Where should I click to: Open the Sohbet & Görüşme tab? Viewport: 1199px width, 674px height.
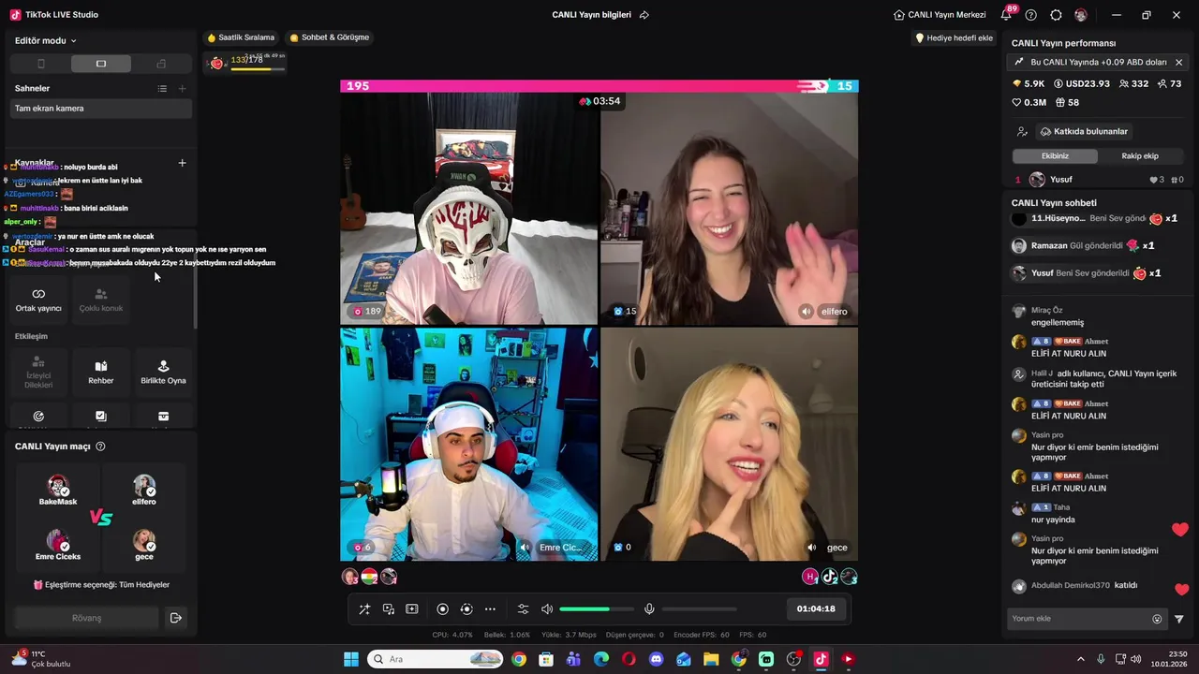[x=329, y=37]
